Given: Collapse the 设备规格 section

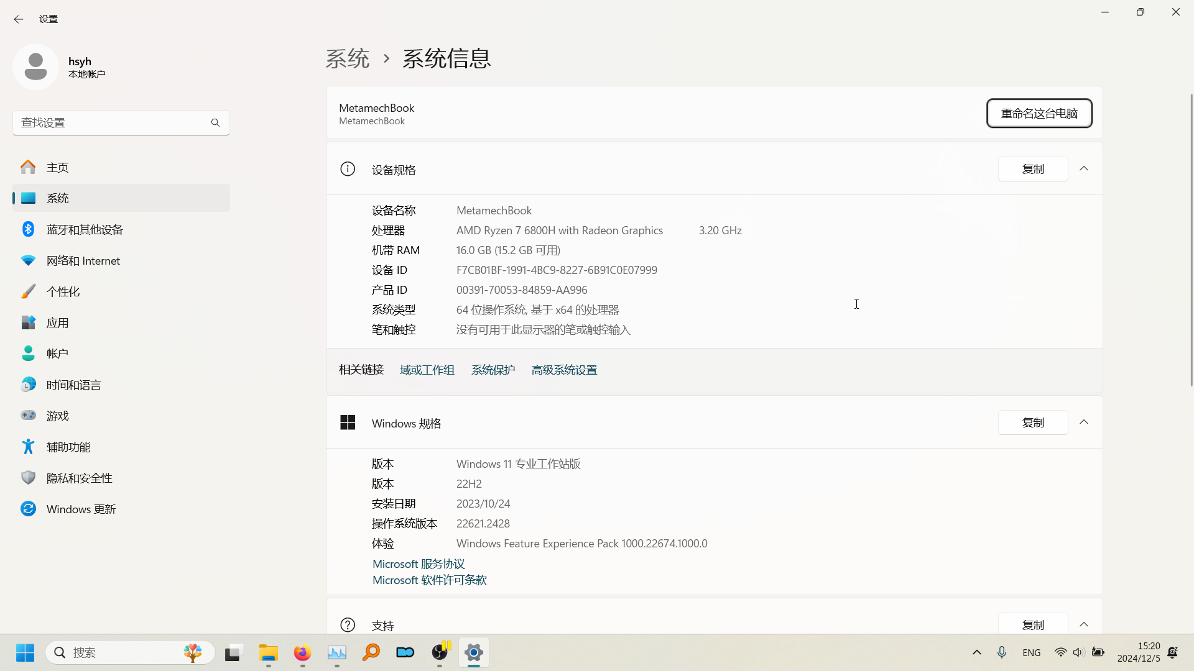Looking at the screenshot, I should [x=1084, y=169].
